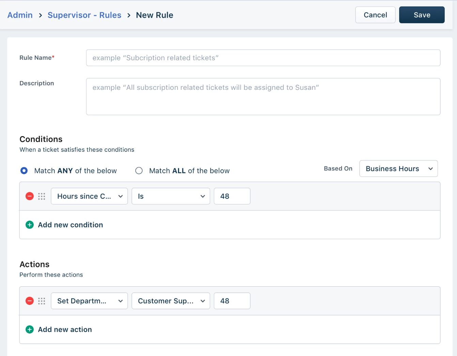The height and width of the screenshot is (356, 457).
Task: Click breadcrumb arrow after Admin
Action: coord(40,15)
